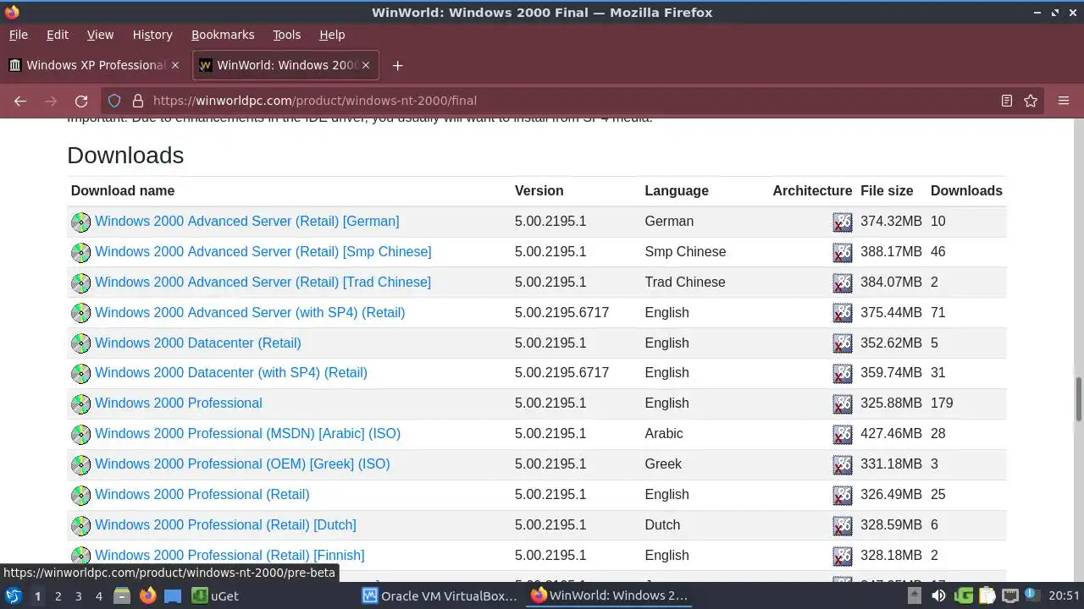Open the History menu
This screenshot has width=1084, height=609.
(152, 35)
